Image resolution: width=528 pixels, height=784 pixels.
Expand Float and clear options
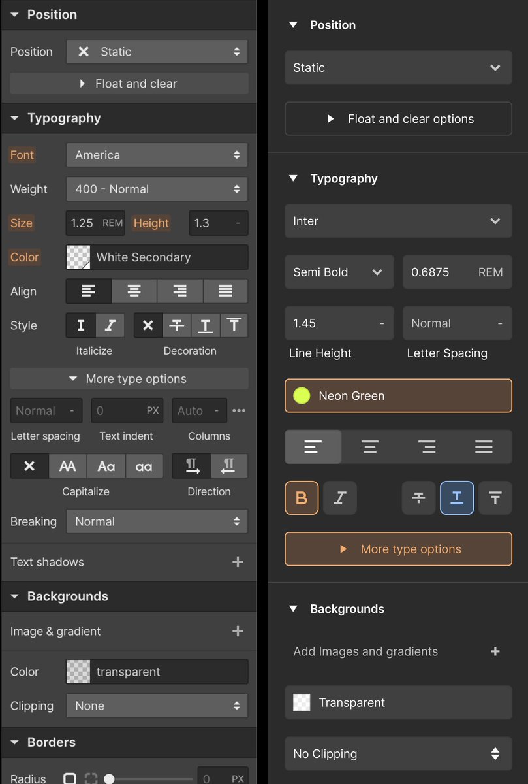(398, 119)
